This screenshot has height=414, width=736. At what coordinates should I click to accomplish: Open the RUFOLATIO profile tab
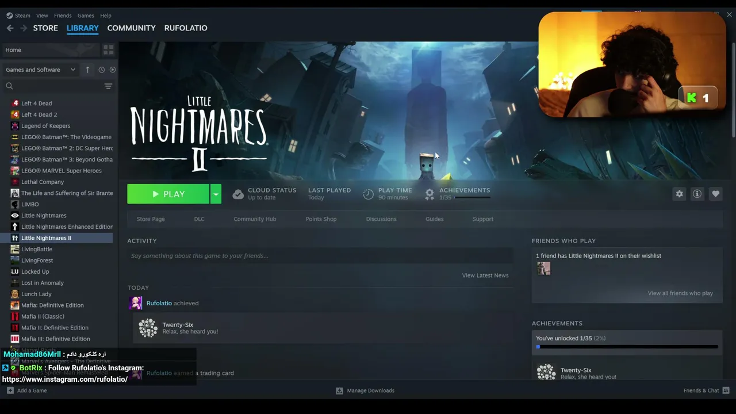pyautogui.click(x=186, y=28)
